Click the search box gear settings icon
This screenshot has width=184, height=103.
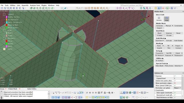tap(181, 5)
